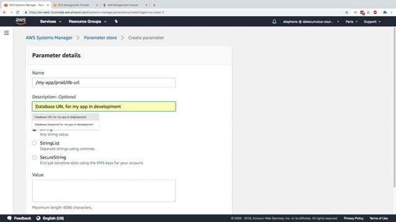This screenshot has height=222, width=396.
Task: Click the red calendar extension icon
Action: (x=362, y=12)
